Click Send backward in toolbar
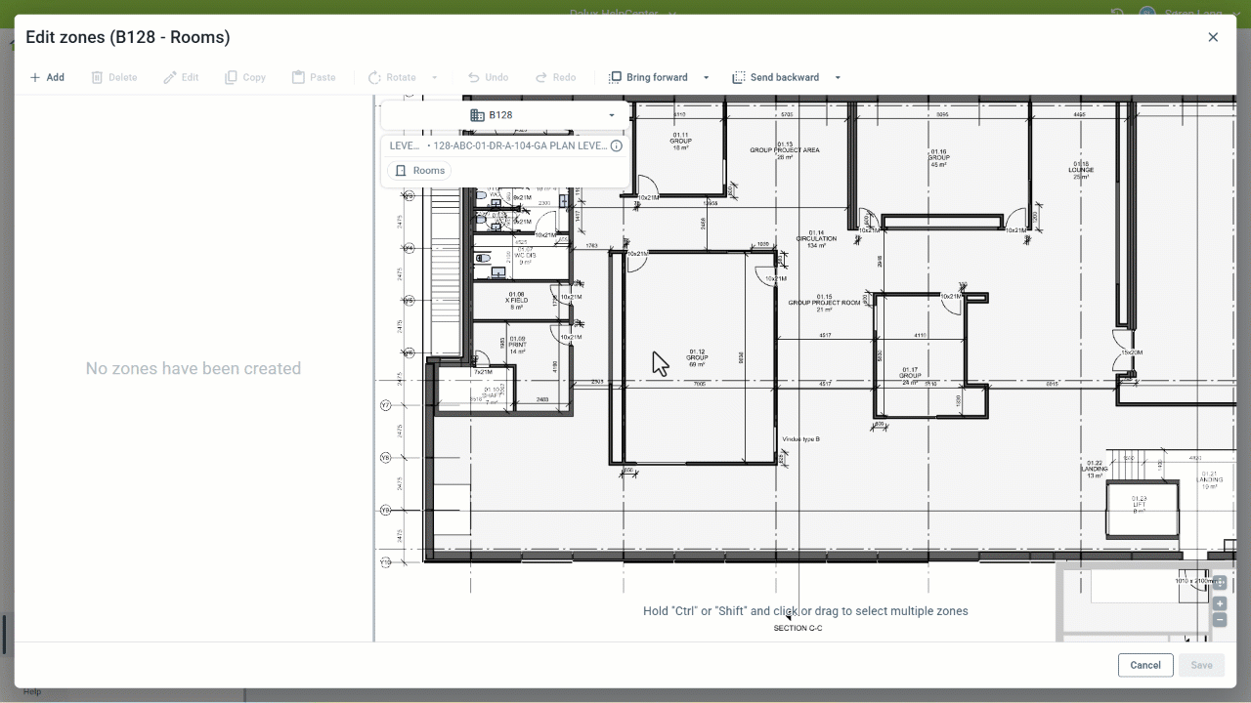The height and width of the screenshot is (703, 1251). 775,77
